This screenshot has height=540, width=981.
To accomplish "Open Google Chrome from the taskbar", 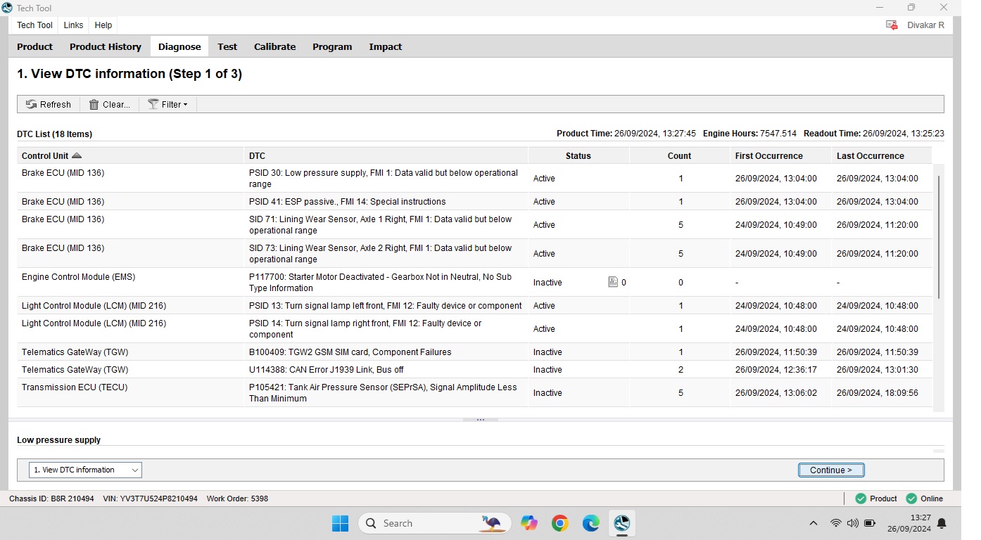I will 560,523.
